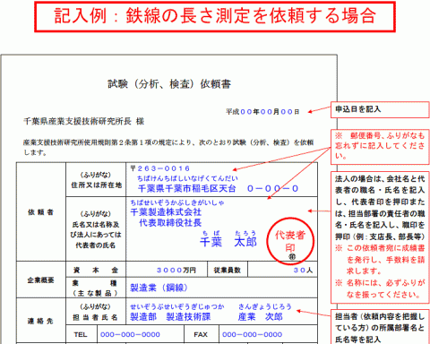Select company name 千葉製造株式会社
The height and width of the screenshot is (344, 430).
tap(166, 212)
